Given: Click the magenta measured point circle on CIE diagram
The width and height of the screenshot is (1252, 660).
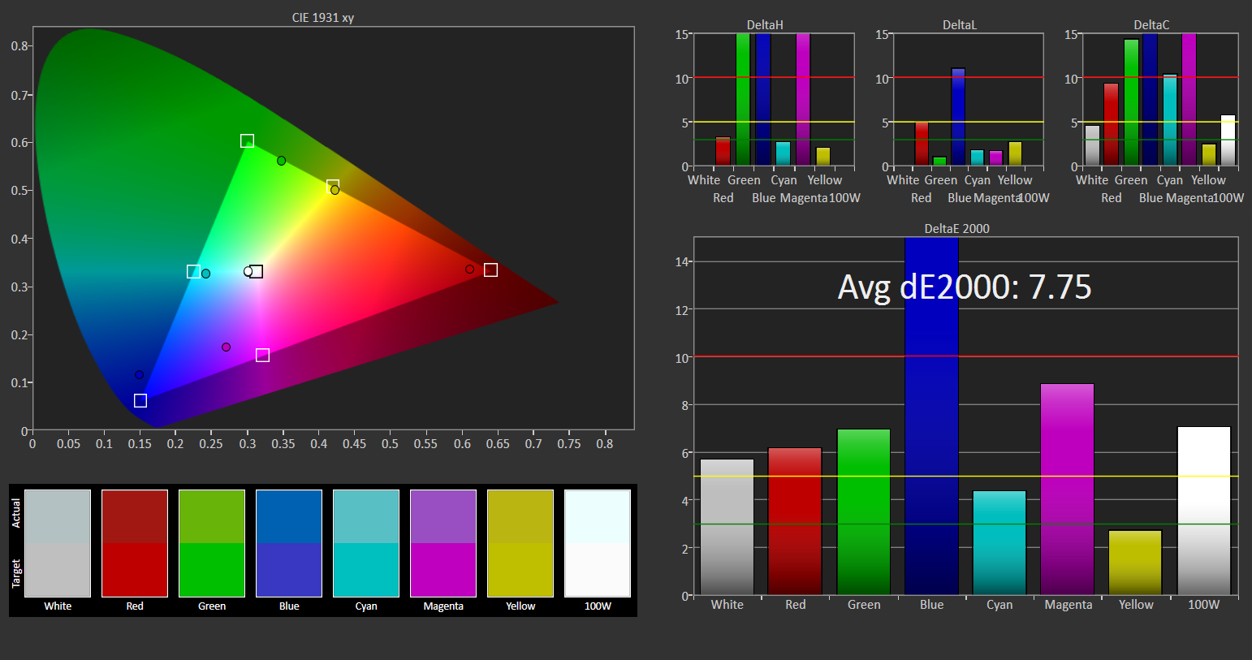Looking at the screenshot, I should tap(226, 347).
